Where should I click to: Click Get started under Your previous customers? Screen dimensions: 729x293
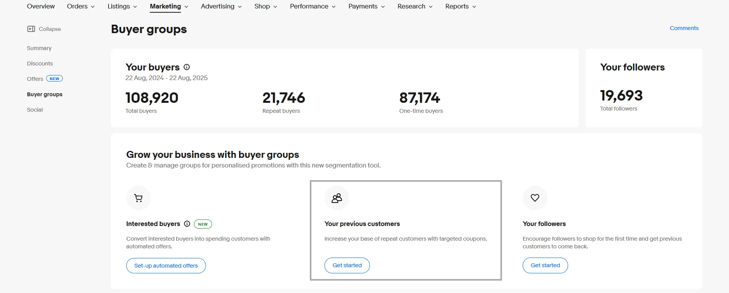point(347,265)
